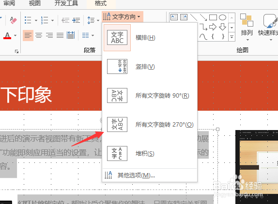The width and height of the screenshot is (278, 204).
Task: Select the elbow arrow connector shape
Action: tap(203, 27)
